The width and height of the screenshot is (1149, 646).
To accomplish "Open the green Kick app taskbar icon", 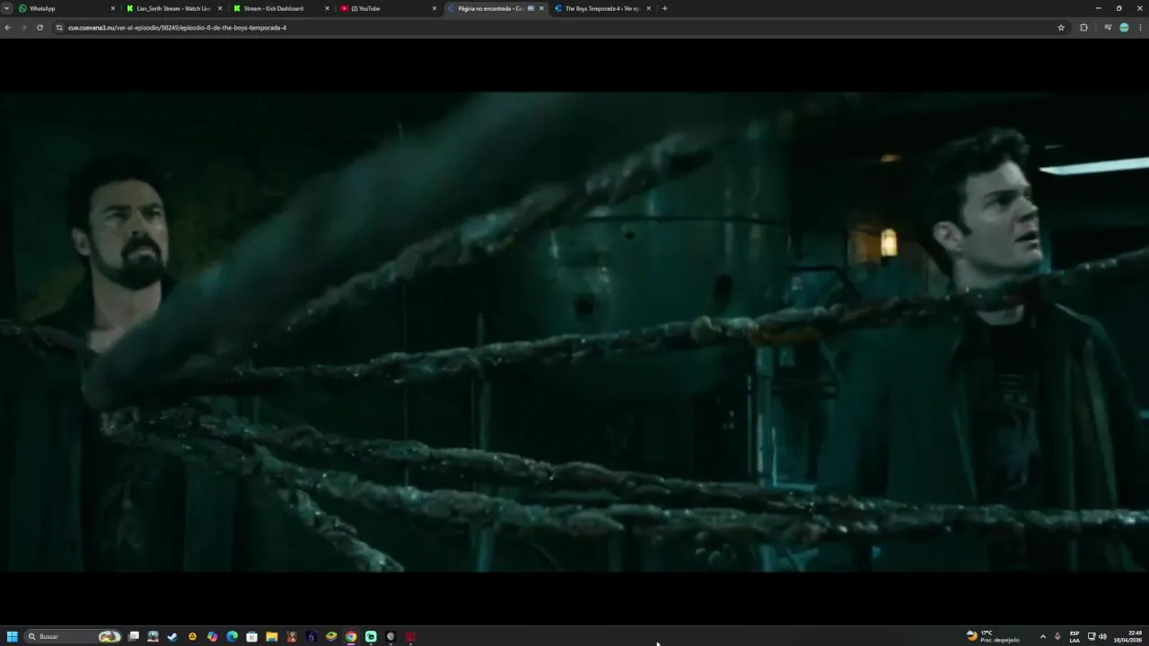I will click(371, 636).
